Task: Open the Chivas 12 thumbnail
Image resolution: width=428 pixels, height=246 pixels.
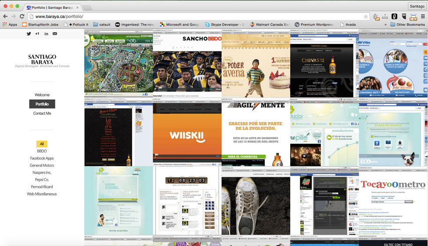Action: pos(324,63)
